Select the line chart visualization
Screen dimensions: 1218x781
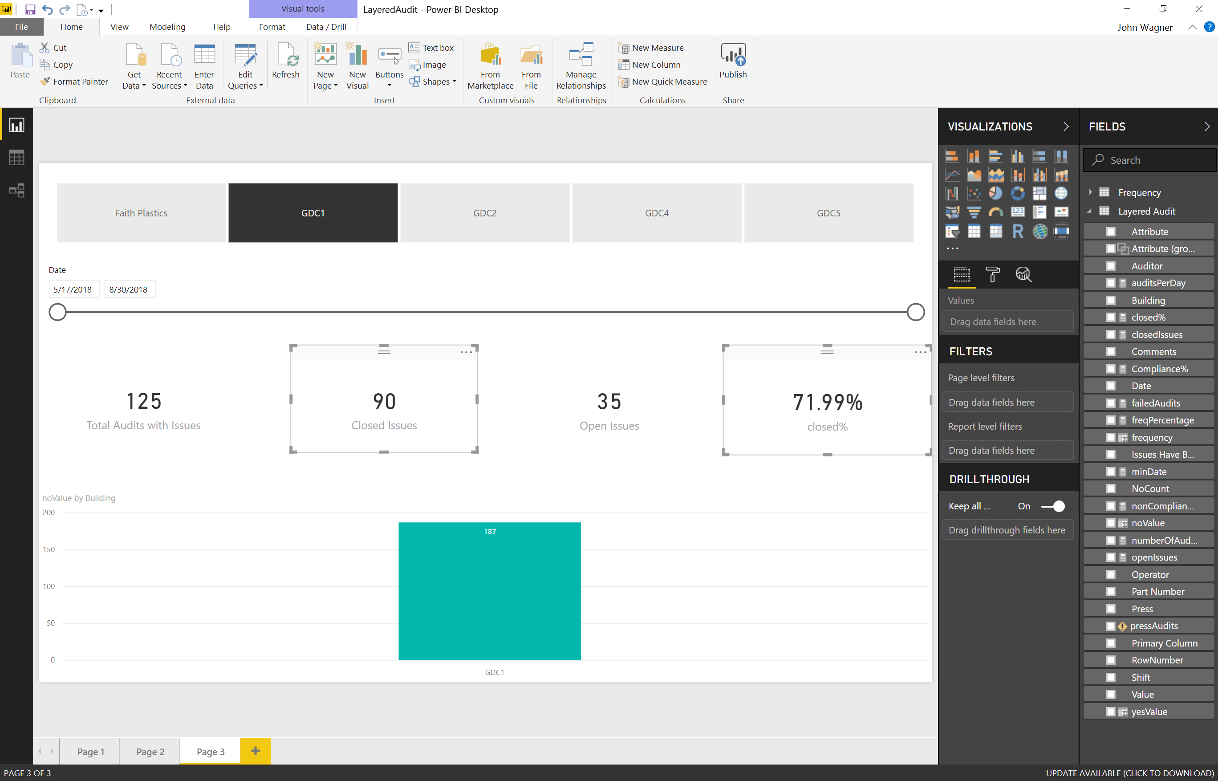point(952,175)
